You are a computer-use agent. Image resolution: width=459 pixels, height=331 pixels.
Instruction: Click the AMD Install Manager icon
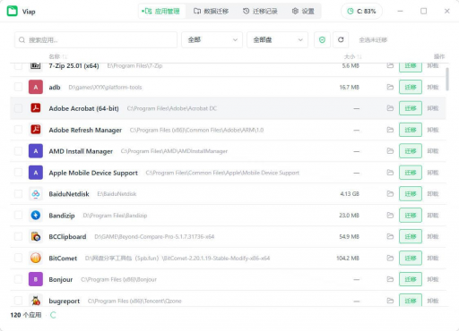[36, 151]
